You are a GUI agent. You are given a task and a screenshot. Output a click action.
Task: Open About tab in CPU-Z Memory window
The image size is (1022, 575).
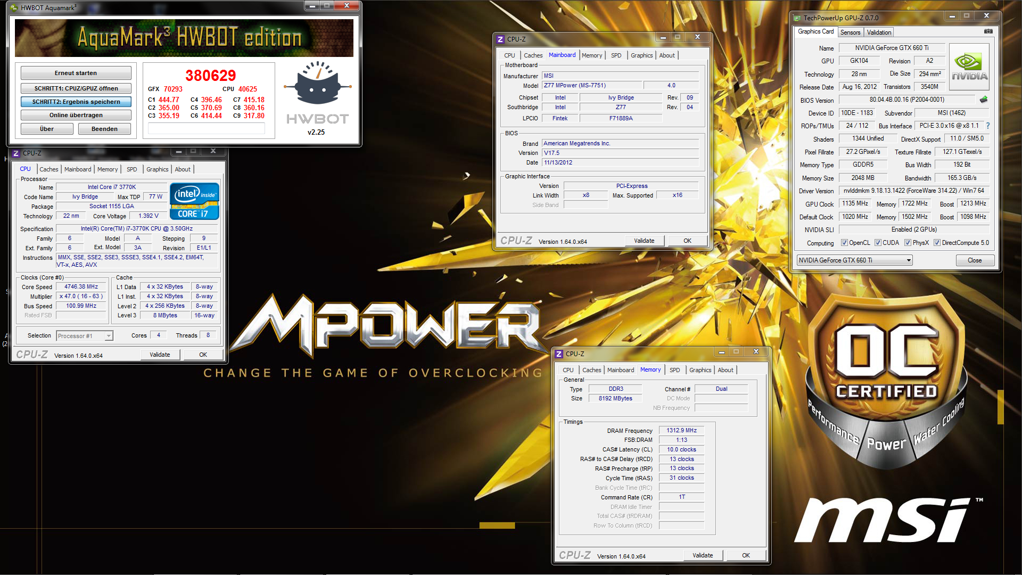click(x=726, y=370)
